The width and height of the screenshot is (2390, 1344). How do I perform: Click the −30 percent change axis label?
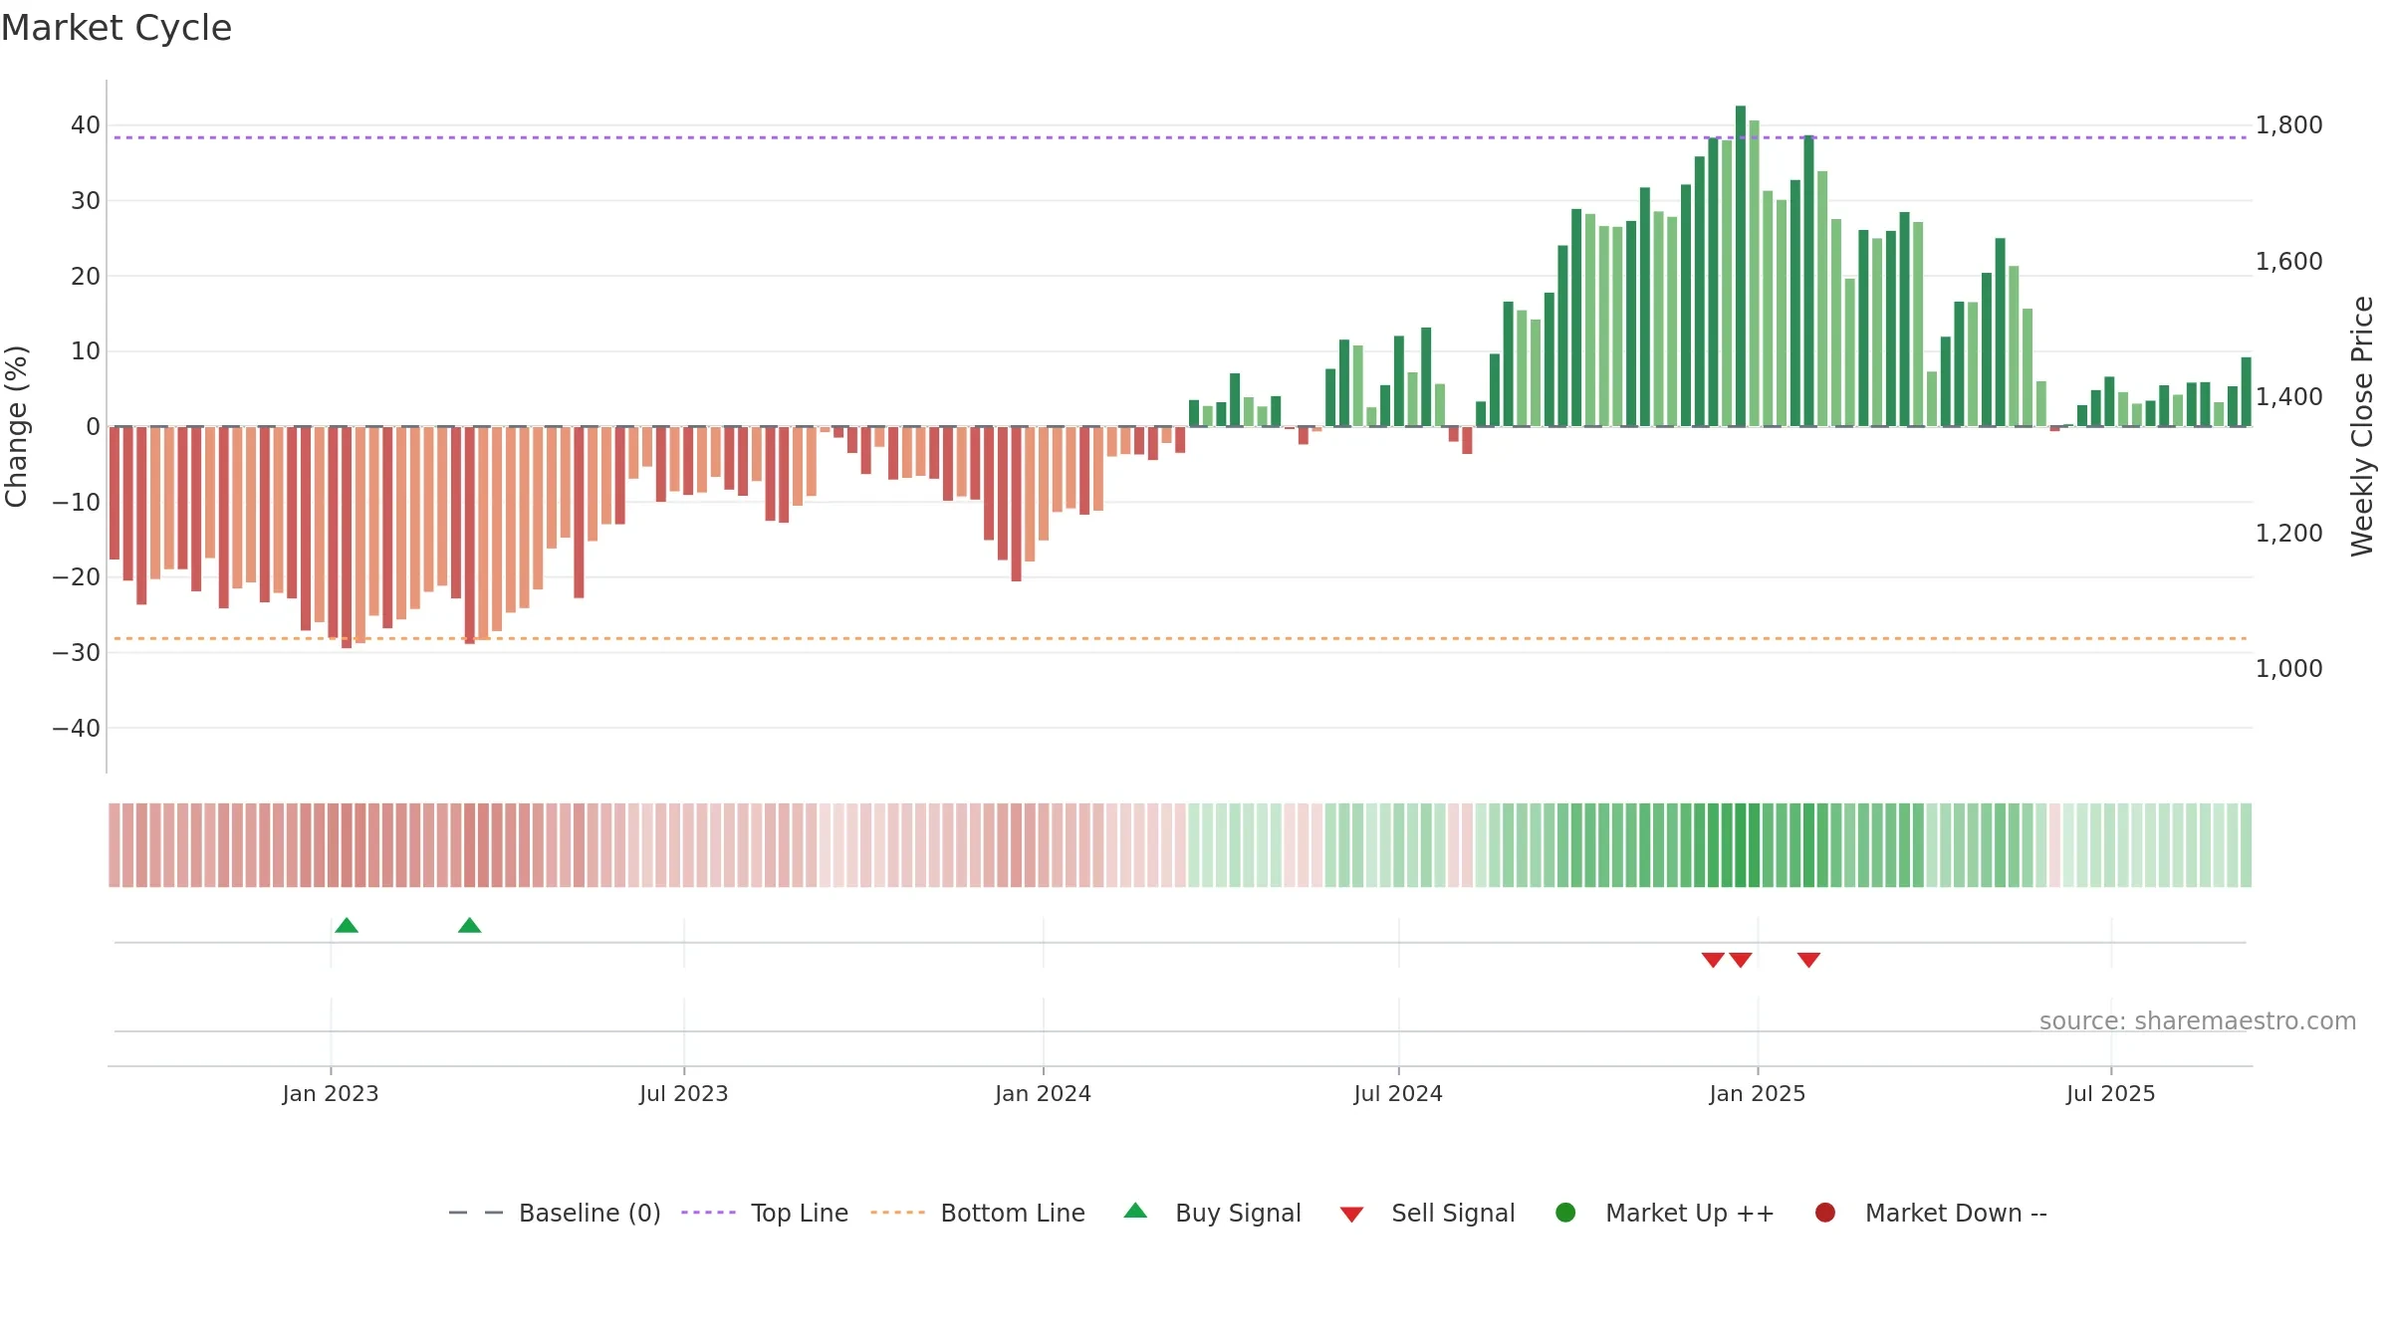pos(77,653)
